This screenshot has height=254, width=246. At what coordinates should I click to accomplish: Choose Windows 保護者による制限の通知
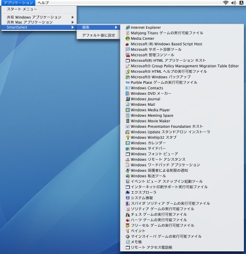[x=182, y=170]
